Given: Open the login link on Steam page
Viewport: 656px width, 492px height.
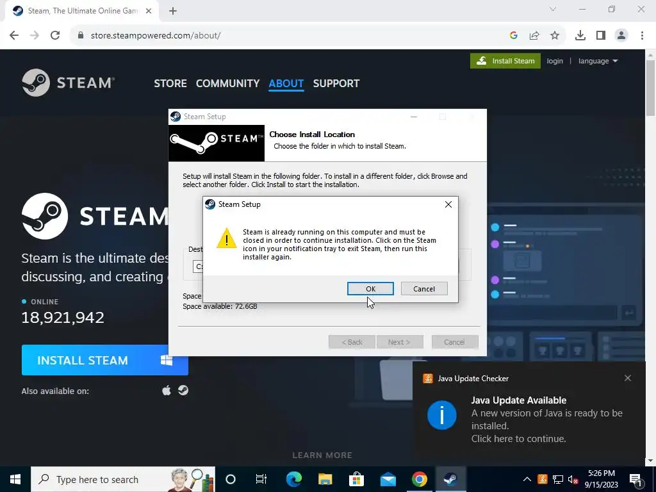Looking at the screenshot, I should [x=554, y=61].
